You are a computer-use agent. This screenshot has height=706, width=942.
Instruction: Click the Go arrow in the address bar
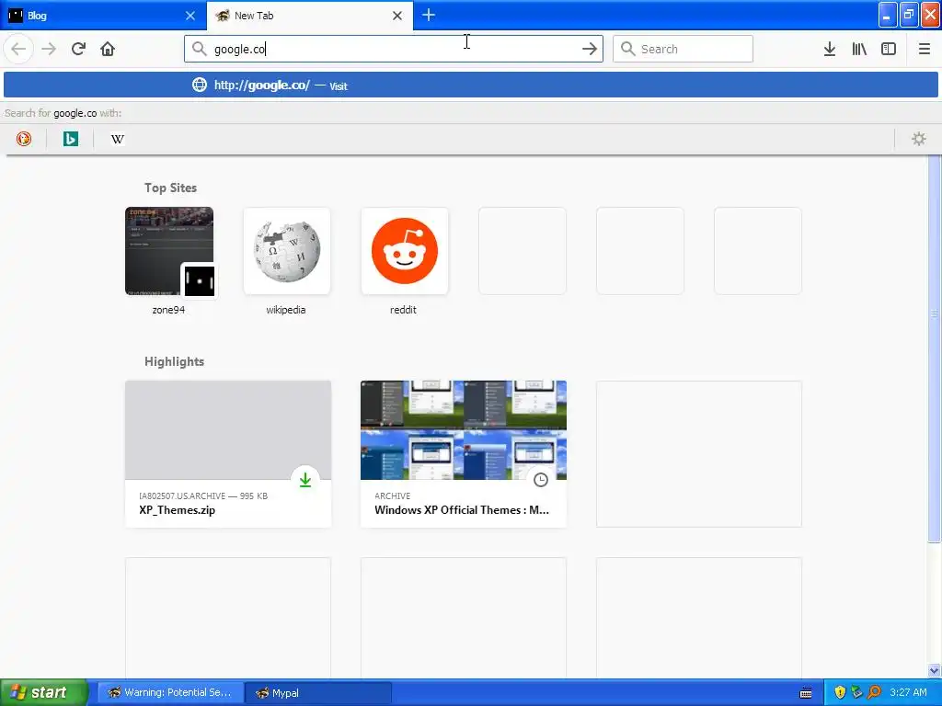(x=590, y=49)
